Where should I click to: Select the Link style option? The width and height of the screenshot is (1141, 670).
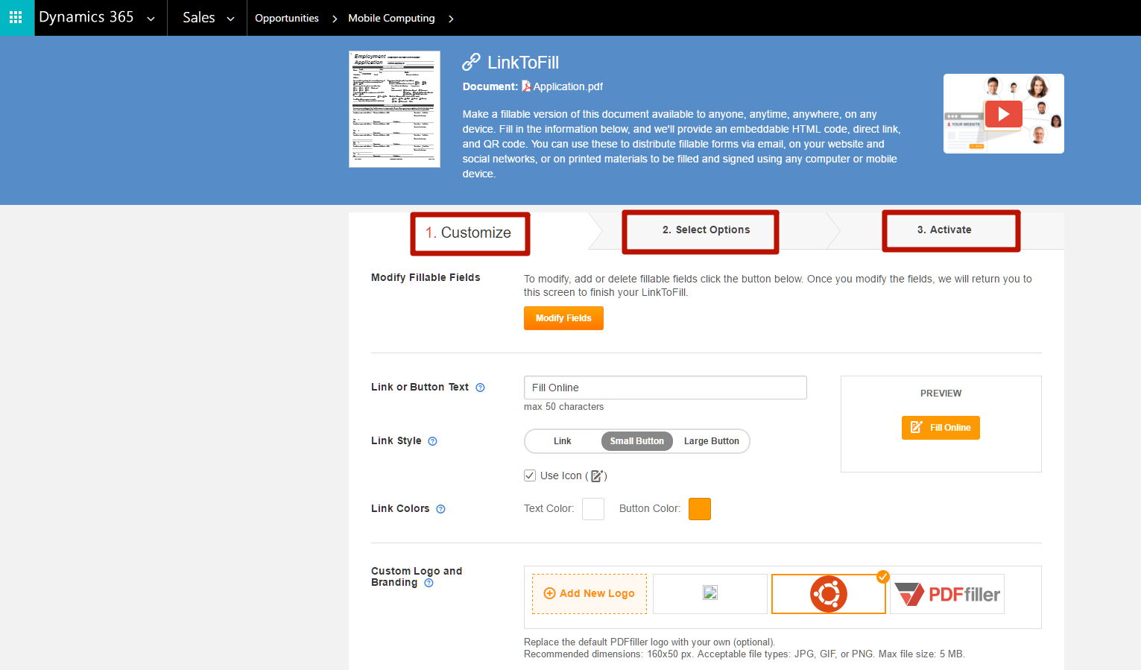point(563,441)
